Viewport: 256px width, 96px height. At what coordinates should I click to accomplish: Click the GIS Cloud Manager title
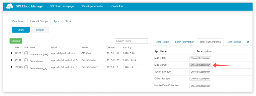30,6
